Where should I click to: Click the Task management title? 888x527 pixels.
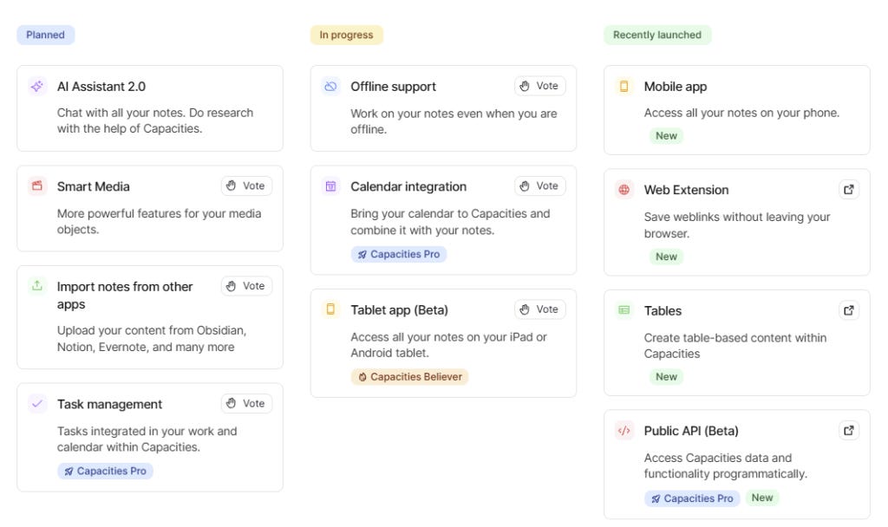coord(110,404)
